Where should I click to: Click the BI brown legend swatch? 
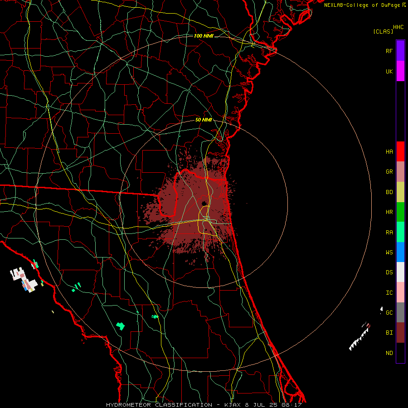[400, 333]
